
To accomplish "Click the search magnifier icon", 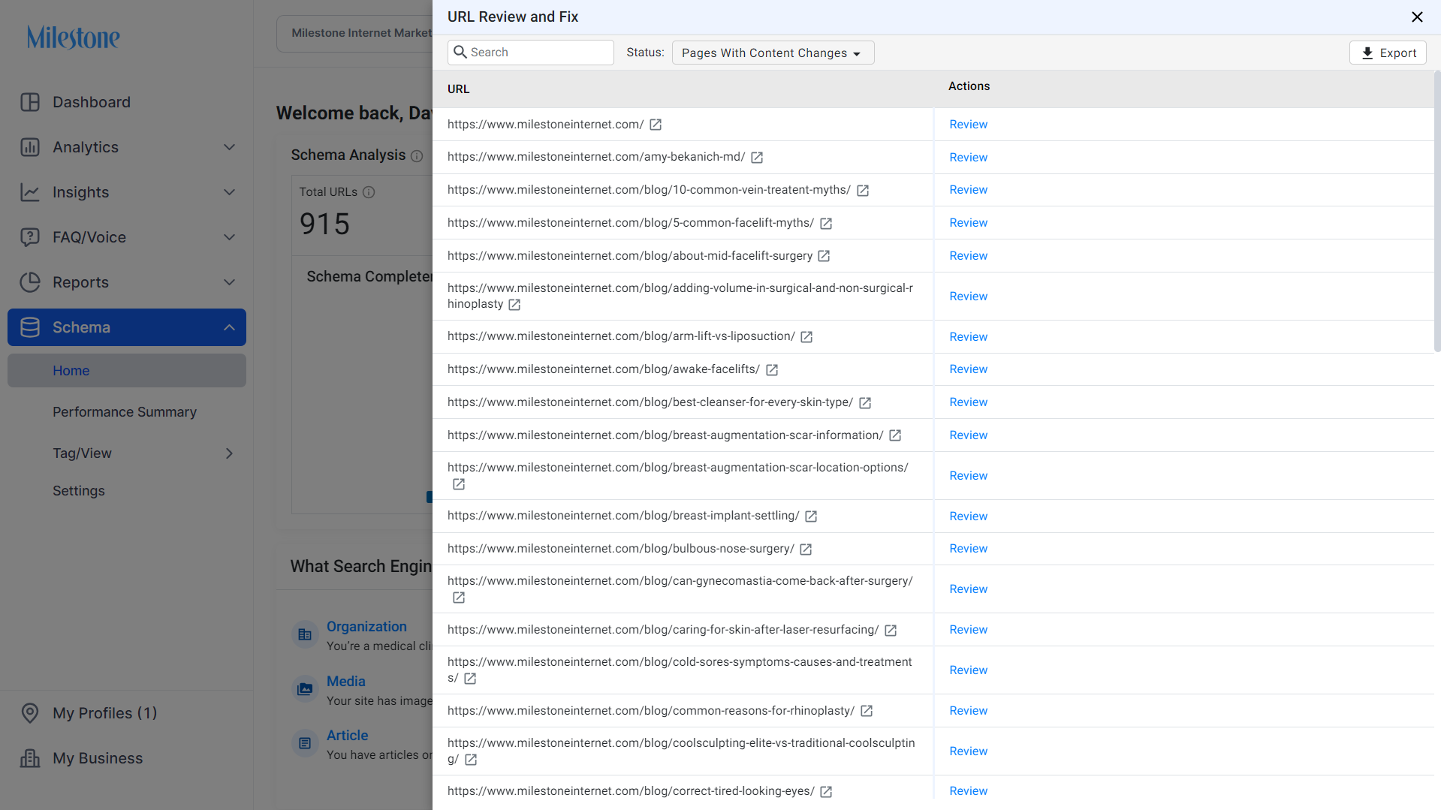I will point(460,52).
